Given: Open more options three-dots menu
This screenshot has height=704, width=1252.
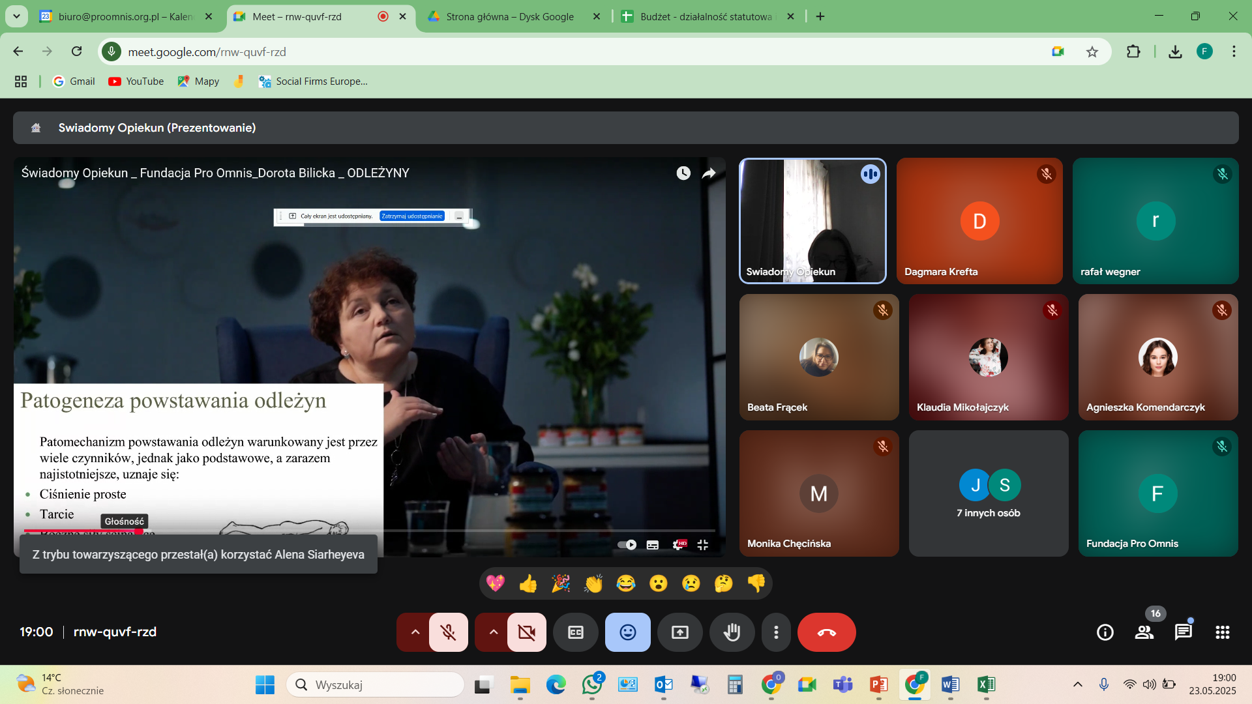Looking at the screenshot, I should [x=775, y=632].
